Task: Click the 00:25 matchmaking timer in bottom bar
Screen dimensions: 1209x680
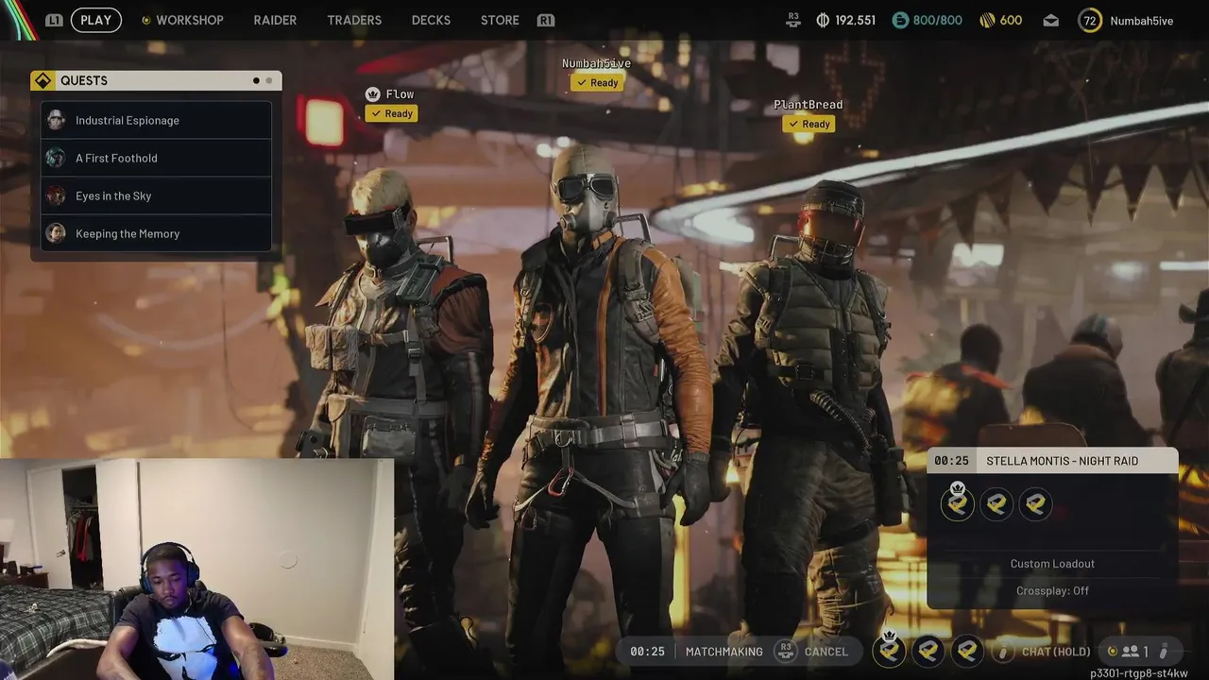Action: pyautogui.click(x=647, y=652)
